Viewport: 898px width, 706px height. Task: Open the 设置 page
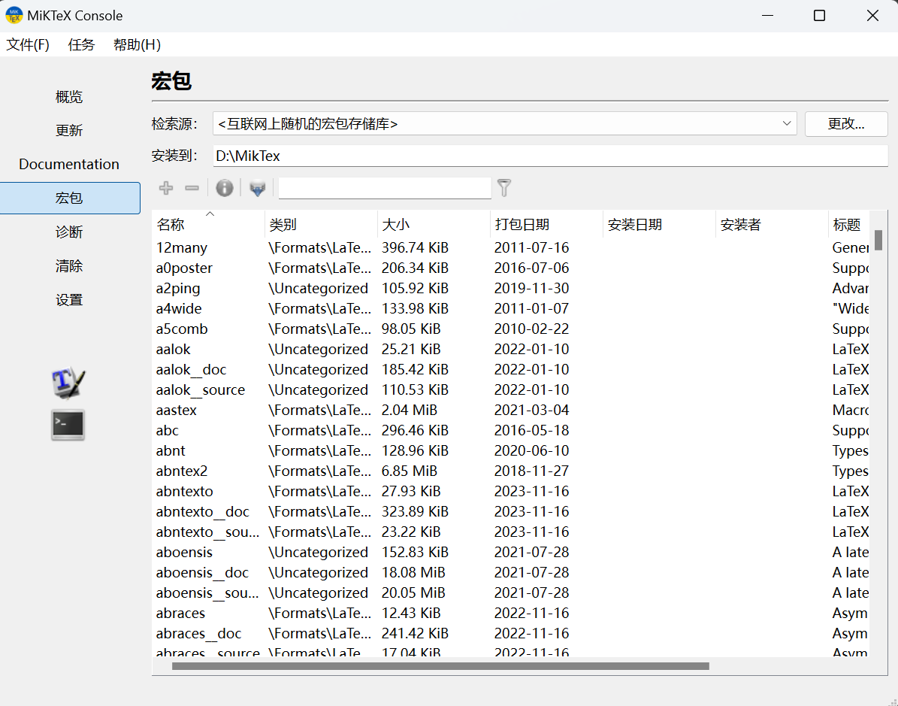pos(69,300)
